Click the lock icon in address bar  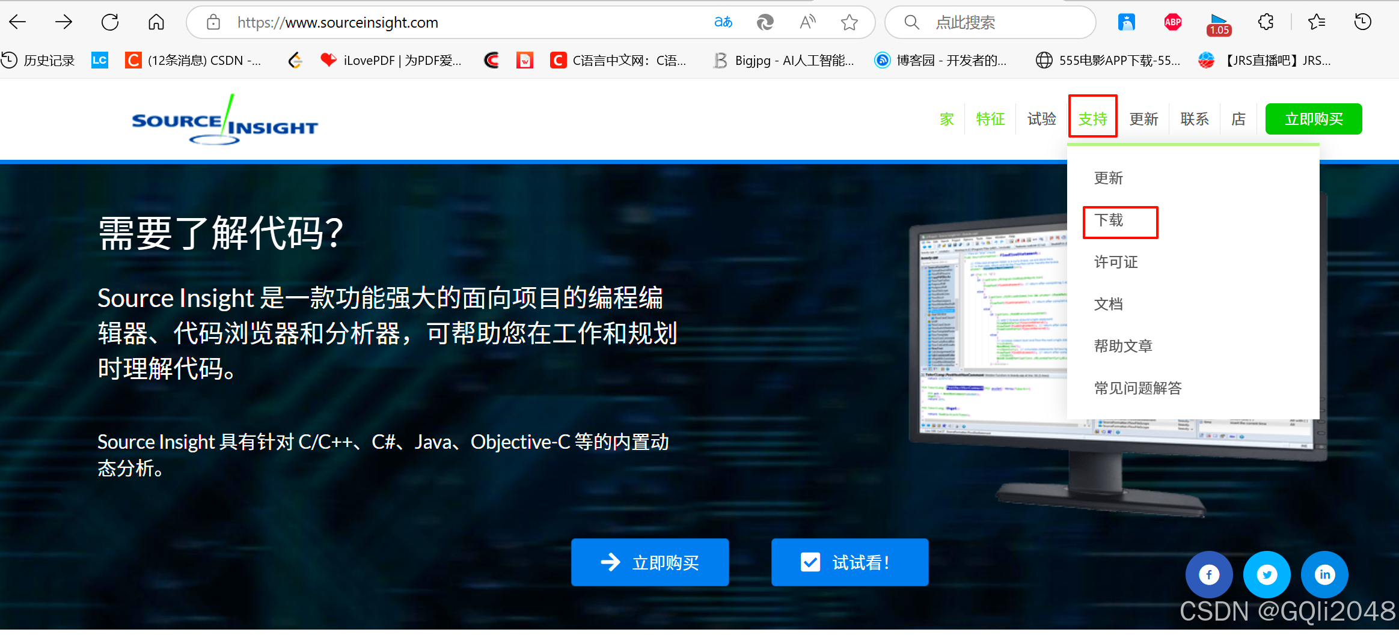pos(213,22)
